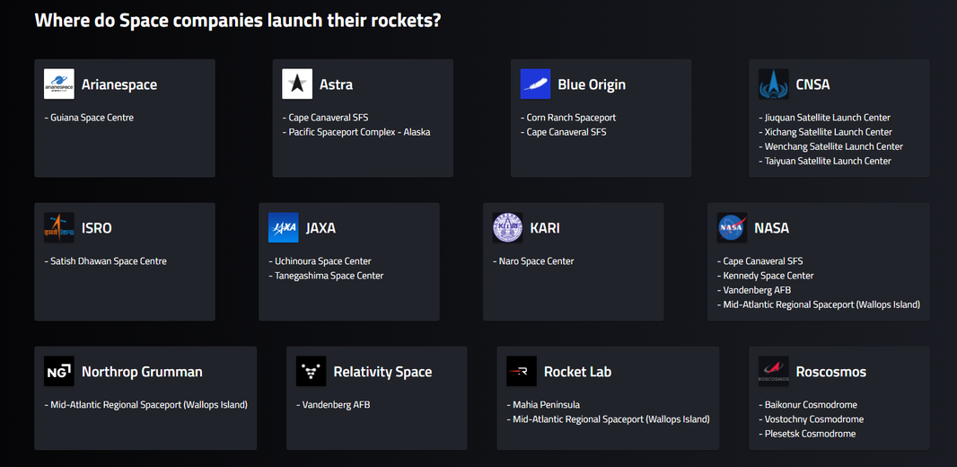Click the KARI circular logo
The width and height of the screenshot is (957, 467).
[508, 228]
